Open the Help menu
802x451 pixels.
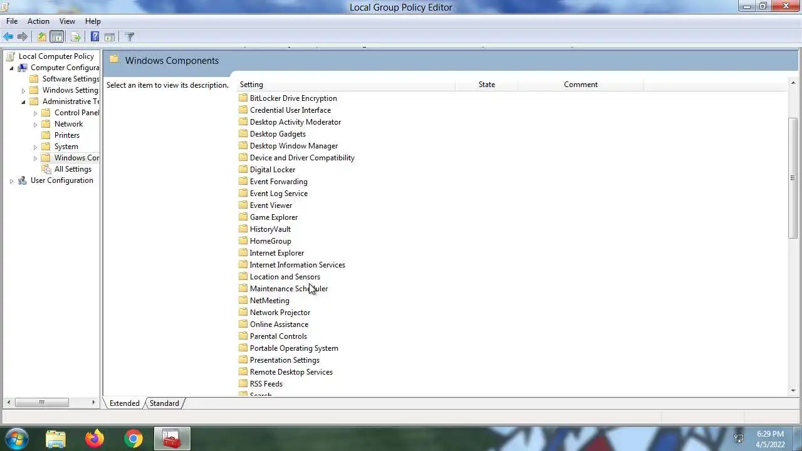93,21
